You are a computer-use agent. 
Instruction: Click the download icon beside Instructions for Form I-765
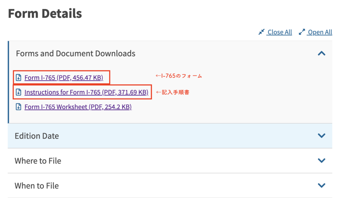click(19, 92)
